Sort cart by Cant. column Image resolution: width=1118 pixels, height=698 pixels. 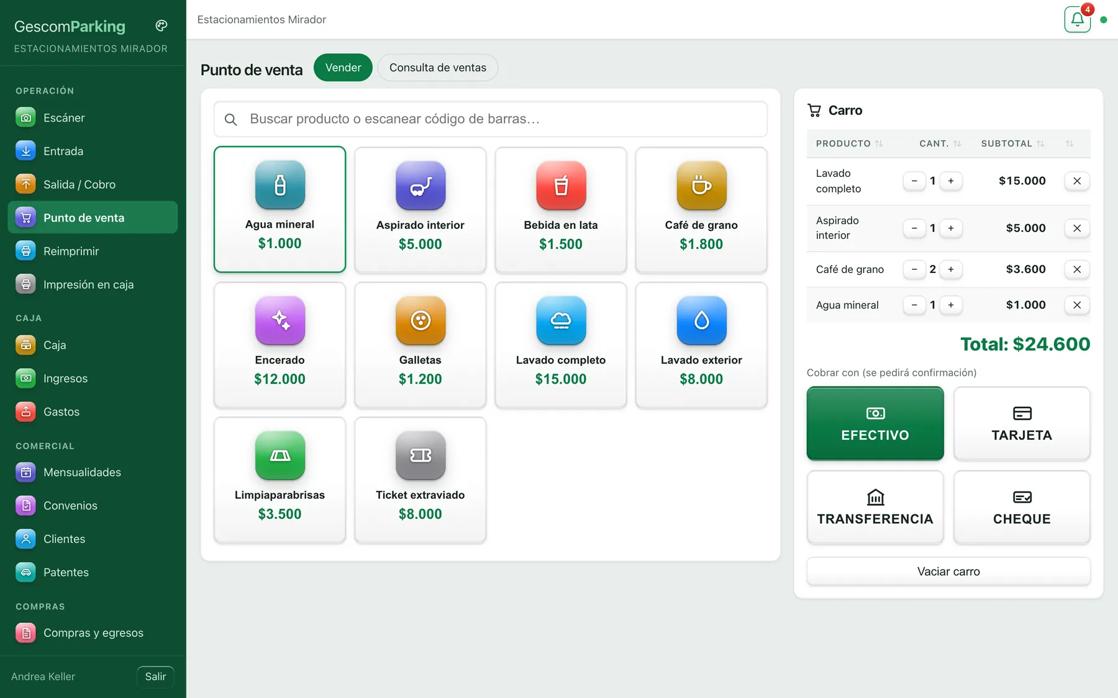(x=940, y=144)
